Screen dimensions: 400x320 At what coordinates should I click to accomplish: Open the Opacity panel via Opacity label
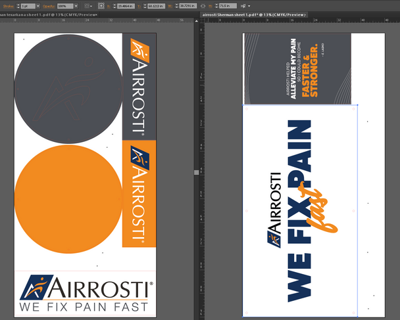pyautogui.click(x=49, y=6)
